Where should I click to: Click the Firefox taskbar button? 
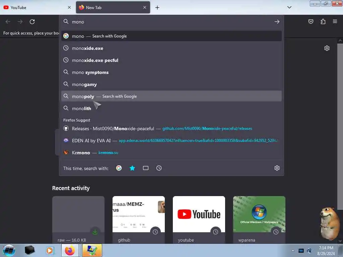[70, 250]
